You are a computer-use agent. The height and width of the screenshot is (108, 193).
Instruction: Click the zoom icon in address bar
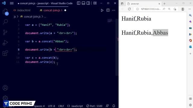[x=169, y=9]
